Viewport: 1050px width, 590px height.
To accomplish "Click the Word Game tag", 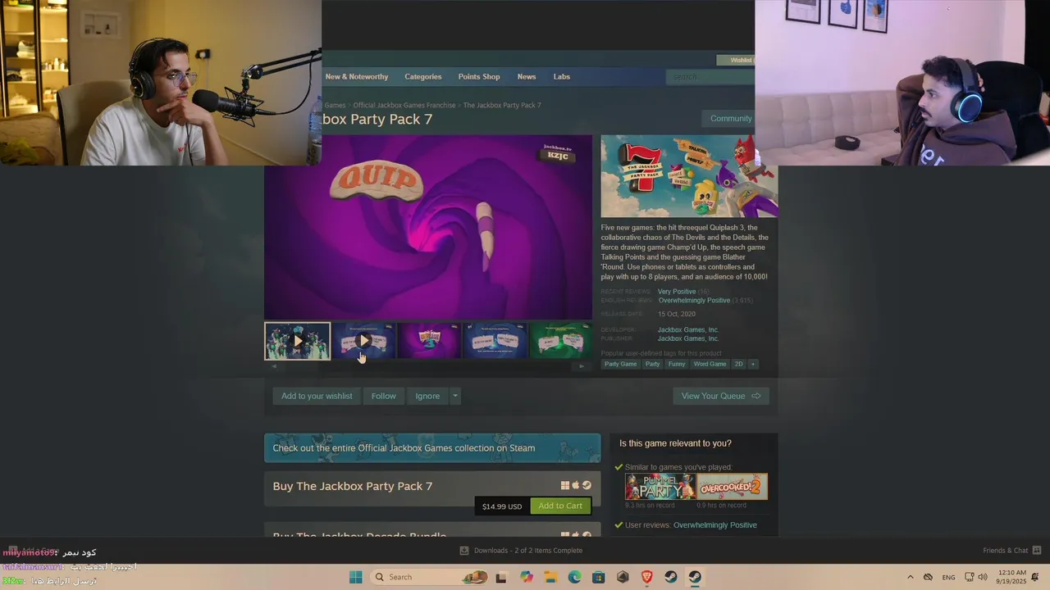I will (710, 364).
